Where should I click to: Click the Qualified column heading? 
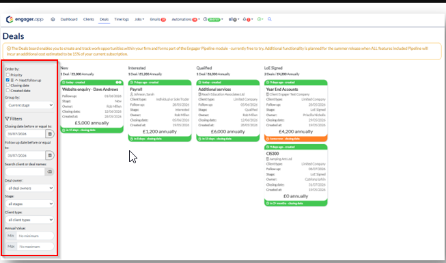(x=204, y=68)
